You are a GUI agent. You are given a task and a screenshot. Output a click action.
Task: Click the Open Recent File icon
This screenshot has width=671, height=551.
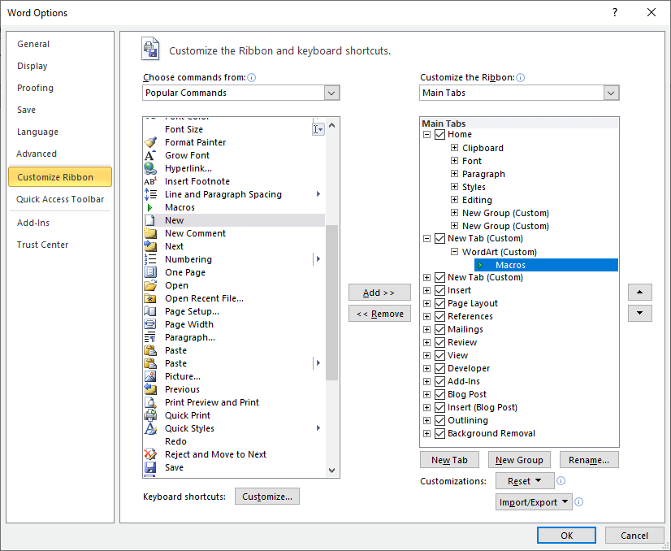click(150, 298)
